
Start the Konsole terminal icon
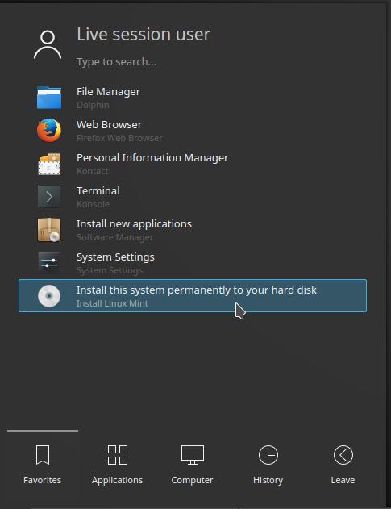49,197
